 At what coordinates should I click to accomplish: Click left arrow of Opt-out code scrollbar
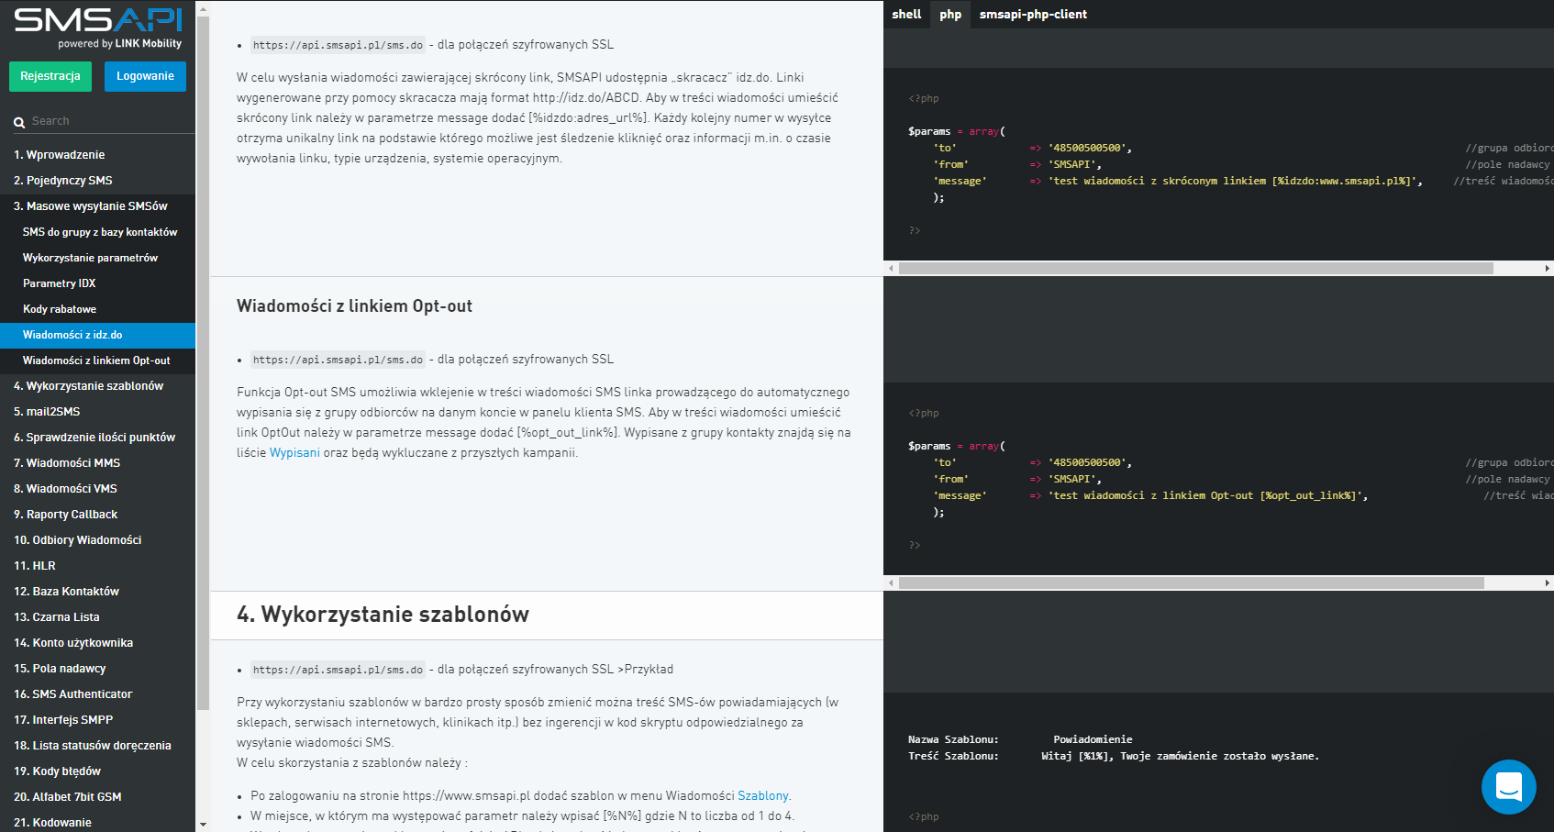[x=891, y=582]
